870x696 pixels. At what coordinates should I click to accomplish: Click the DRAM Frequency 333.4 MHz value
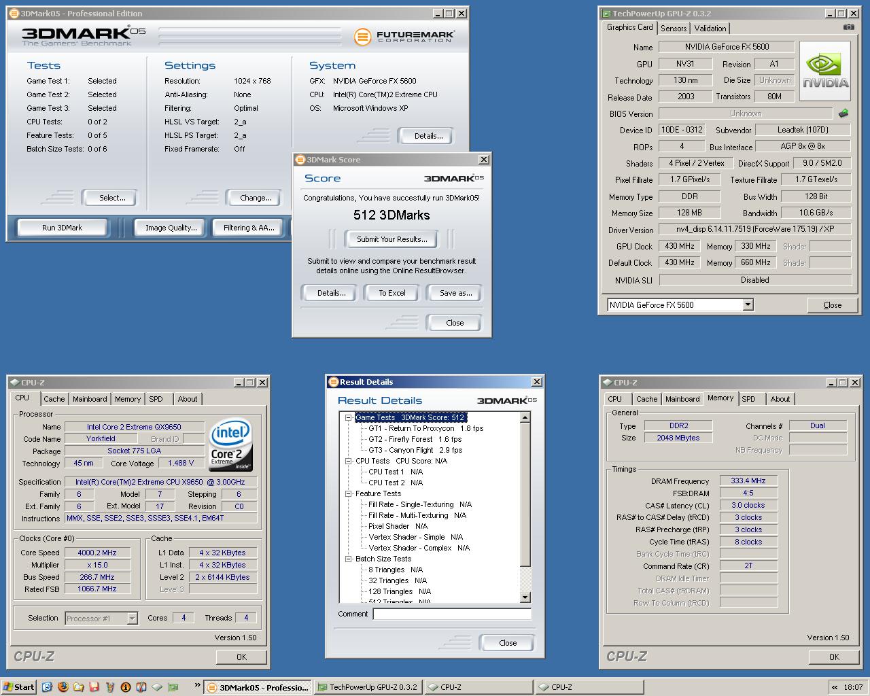(748, 481)
